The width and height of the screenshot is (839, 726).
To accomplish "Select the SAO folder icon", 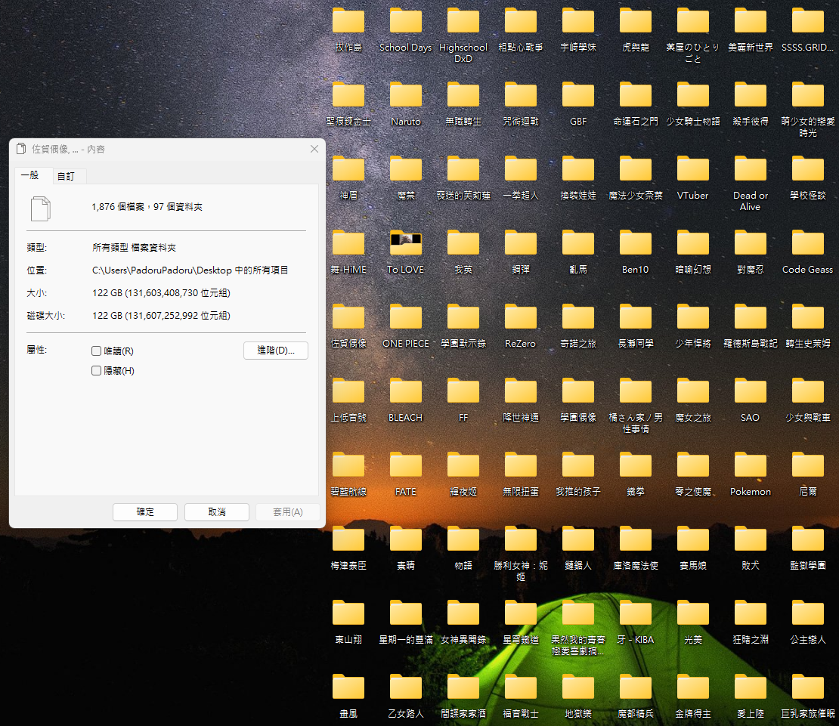I will click(750, 392).
